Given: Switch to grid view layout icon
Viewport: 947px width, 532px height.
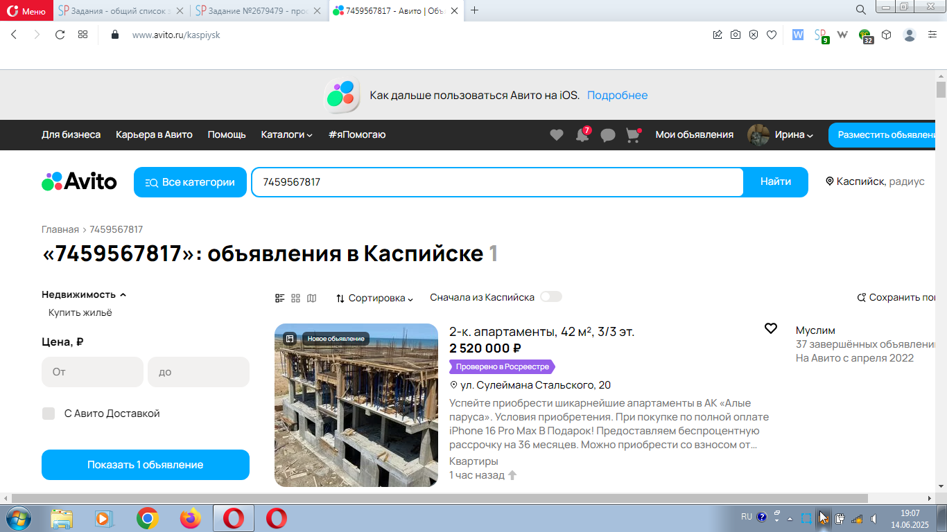Looking at the screenshot, I should pos(296,298).
